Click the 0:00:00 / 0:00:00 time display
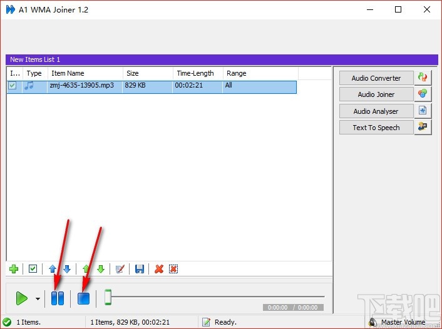The width and height of the screenshot is (442, 329). tap(293, 308)
